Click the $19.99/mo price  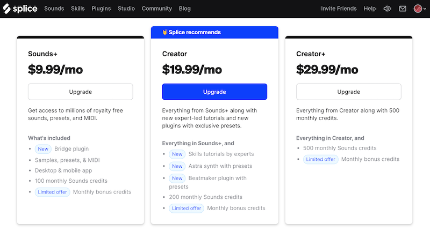tap(192, 70)
